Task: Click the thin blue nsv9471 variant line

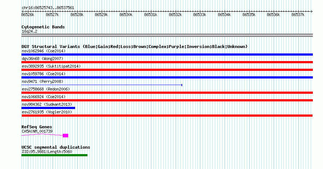Action: [102, 85]
